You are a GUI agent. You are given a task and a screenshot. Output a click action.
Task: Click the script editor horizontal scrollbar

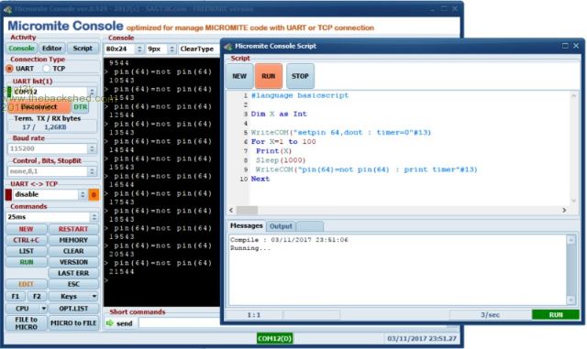point(397,210)
